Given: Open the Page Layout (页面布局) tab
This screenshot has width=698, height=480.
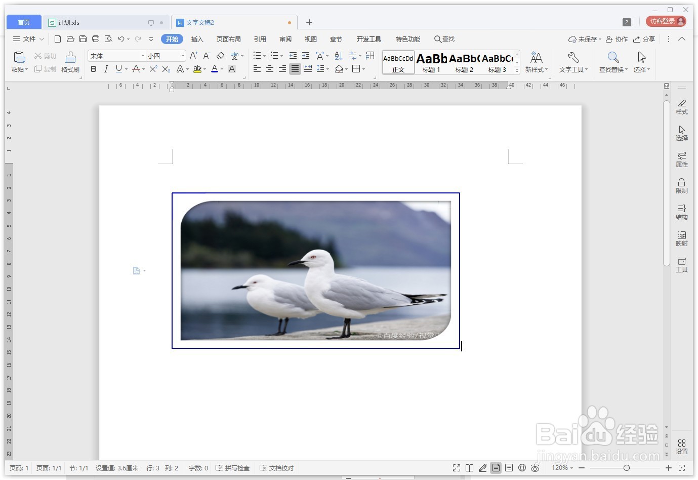Looking at the screenshot, I should tap(229, 39).
